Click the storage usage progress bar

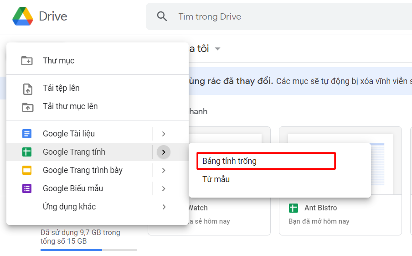coord(88,250)
